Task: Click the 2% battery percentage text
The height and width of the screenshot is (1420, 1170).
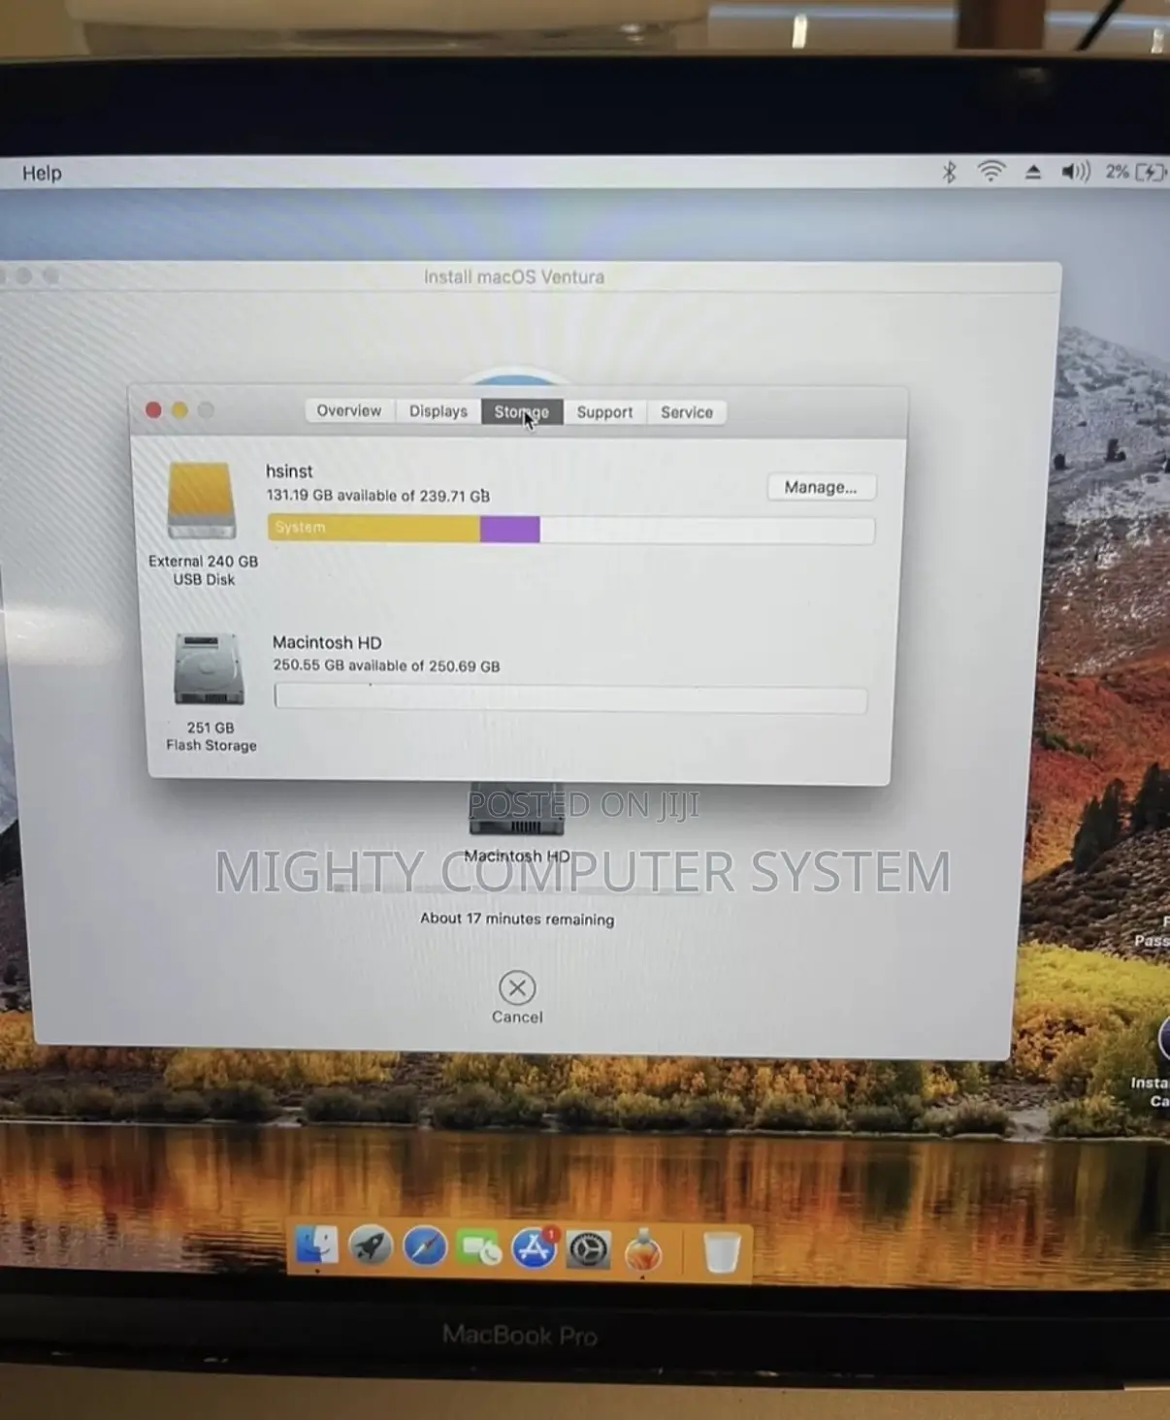Action: pyautogui.click(x=1118, y=172)
